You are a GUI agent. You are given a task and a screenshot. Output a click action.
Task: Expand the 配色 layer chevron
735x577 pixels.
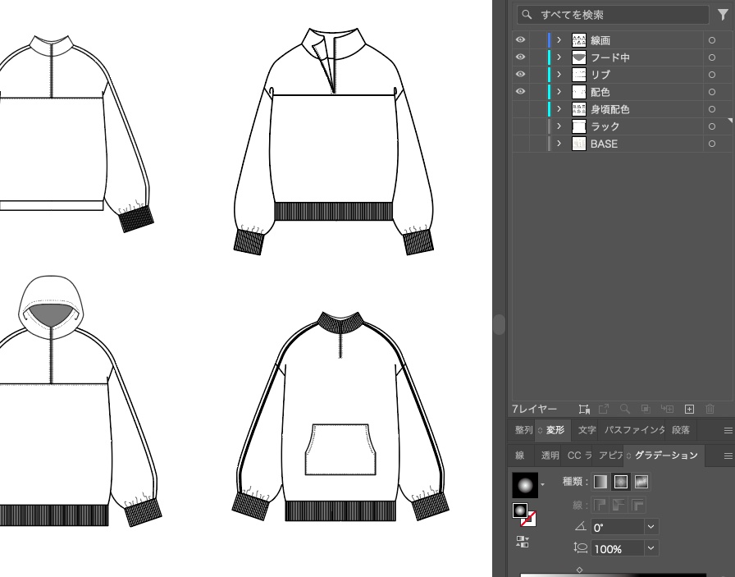coord(559,91)
